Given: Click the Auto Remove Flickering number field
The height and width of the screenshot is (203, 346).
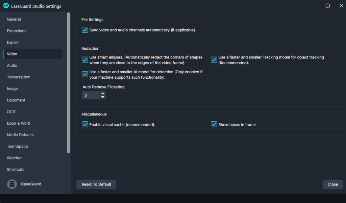Looking at the screenshot, I should [91, 95].
